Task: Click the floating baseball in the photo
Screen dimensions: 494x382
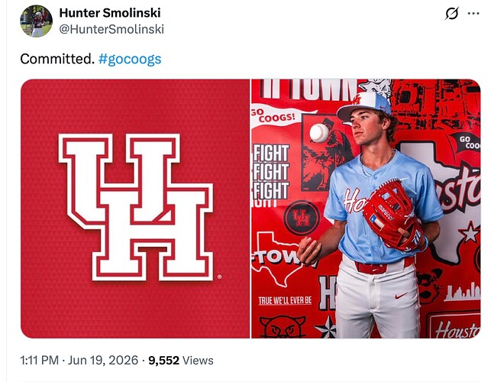Action: click(319, 133)
